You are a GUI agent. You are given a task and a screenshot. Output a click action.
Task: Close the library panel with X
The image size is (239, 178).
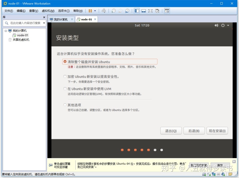(44, 17)
